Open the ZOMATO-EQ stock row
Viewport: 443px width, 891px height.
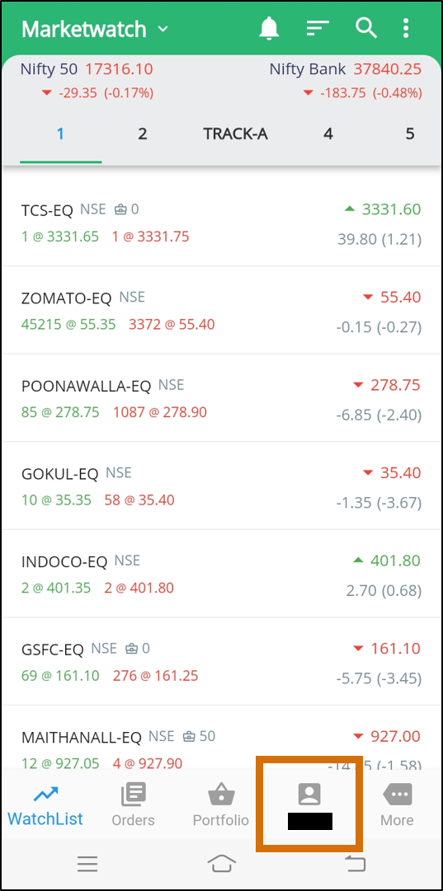221,310
